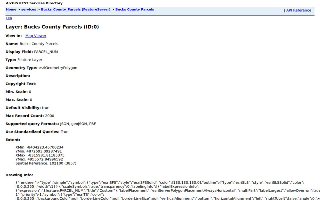Click the Layer: Bucks County Parcels heading

52,27
